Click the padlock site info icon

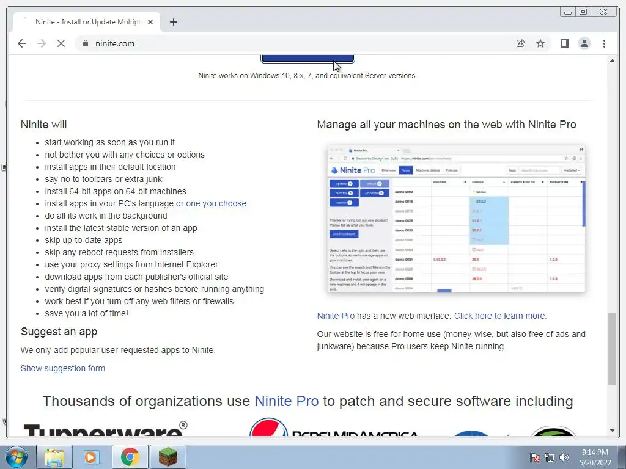pyautogui.click(x=85, y=43)
